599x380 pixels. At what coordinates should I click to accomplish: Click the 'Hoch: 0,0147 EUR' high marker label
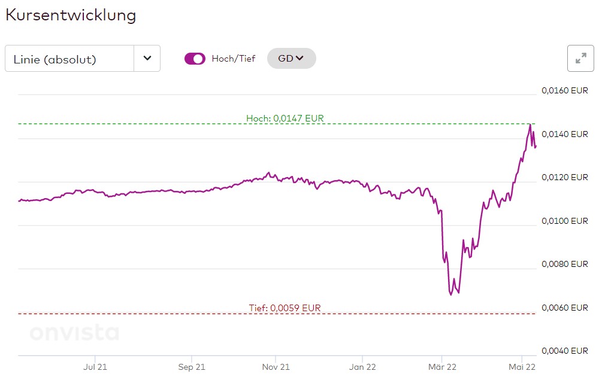click(285, 118)
